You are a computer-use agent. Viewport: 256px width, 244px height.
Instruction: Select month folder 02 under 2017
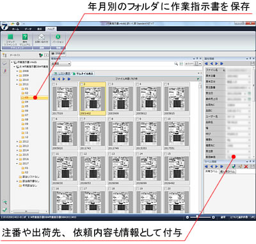pos(25,172)
